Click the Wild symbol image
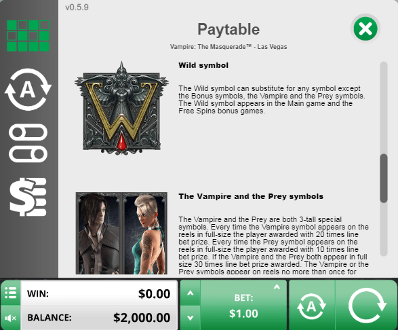Viewport: 398px width, 330px height. (x=121, y=109)
